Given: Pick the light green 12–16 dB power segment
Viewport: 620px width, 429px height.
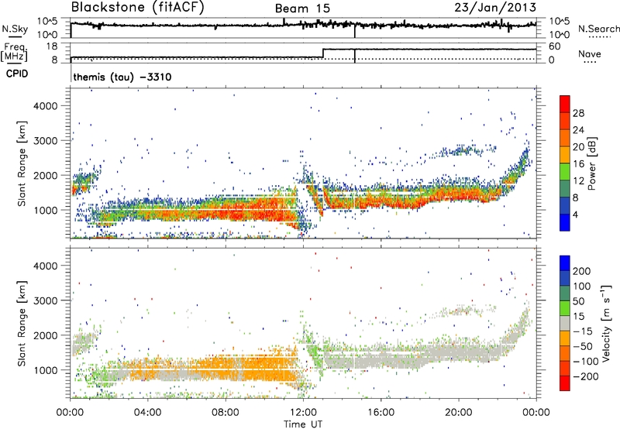Looking at the screenshot, I should pos(565,172).
